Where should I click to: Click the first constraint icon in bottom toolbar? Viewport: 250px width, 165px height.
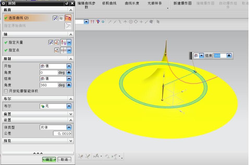[x=107, y=156]
